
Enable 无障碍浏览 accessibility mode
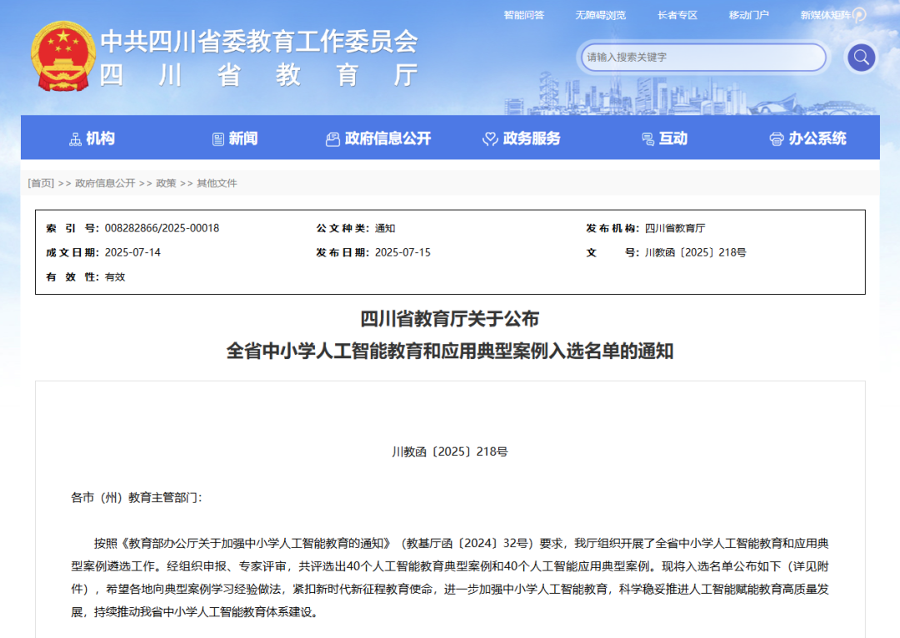pyautogui.click(x=600, y=15)
